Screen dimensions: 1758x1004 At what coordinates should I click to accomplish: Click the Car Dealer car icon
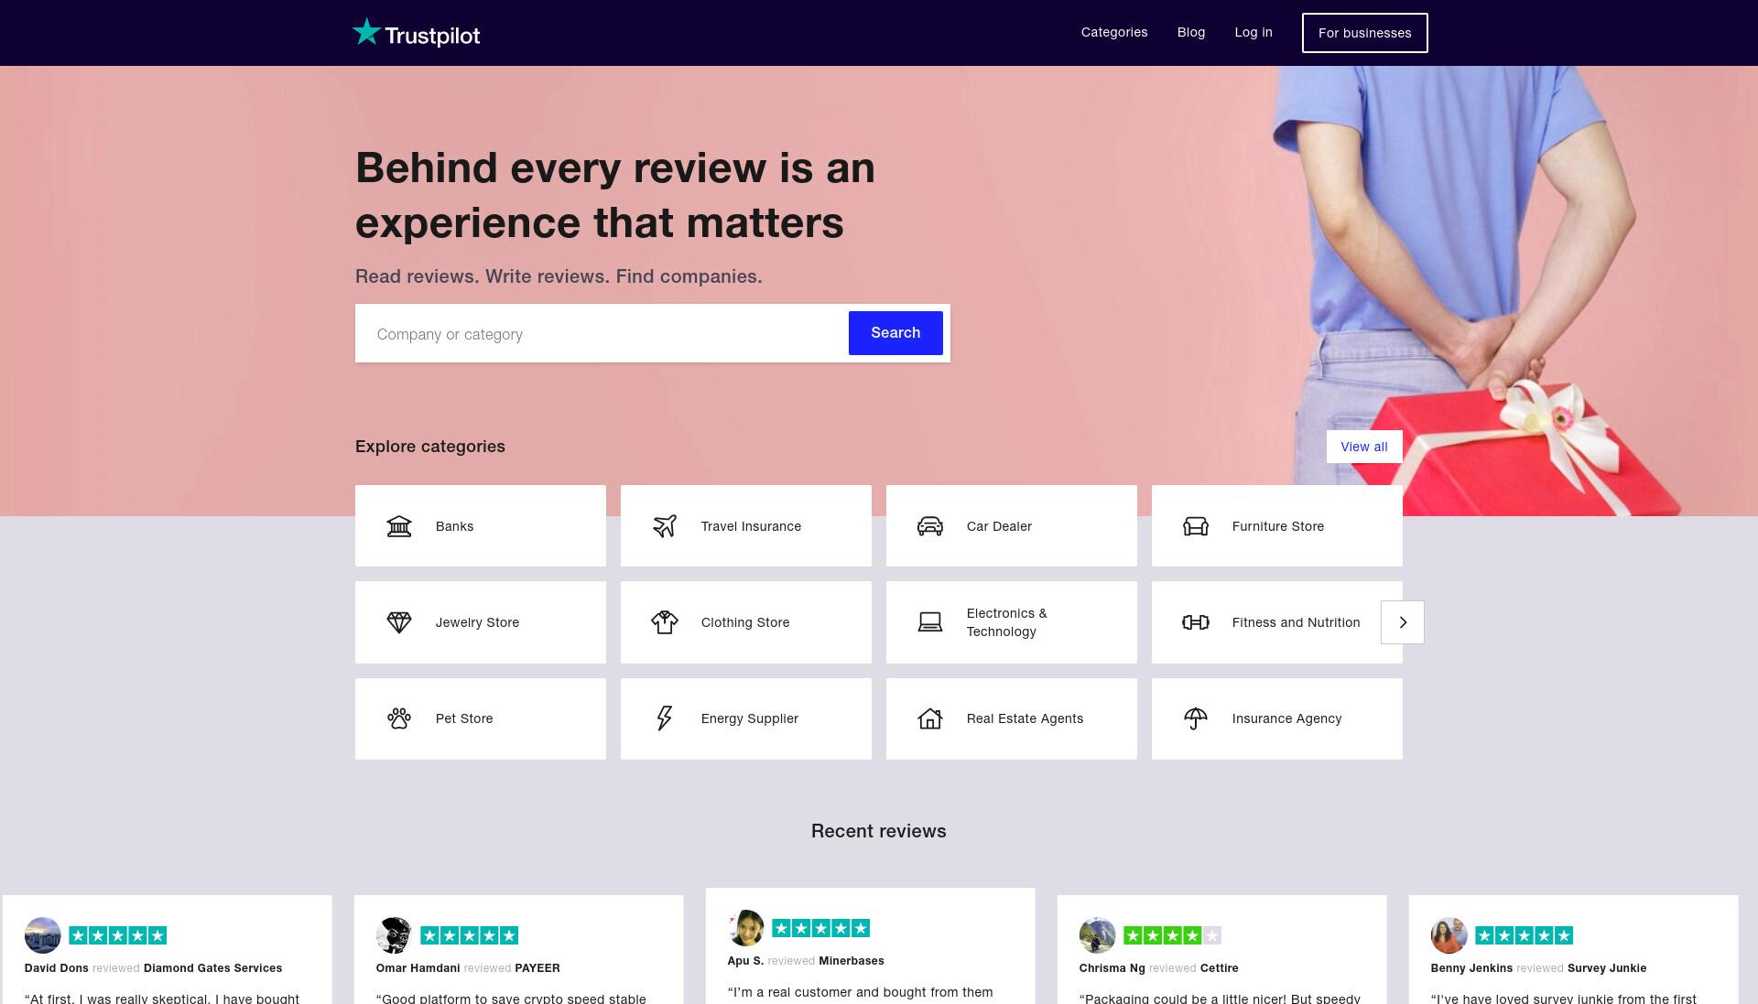coord(930,526)
